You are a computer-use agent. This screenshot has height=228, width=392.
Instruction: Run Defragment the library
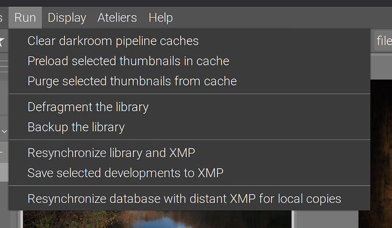coord(88,107)
